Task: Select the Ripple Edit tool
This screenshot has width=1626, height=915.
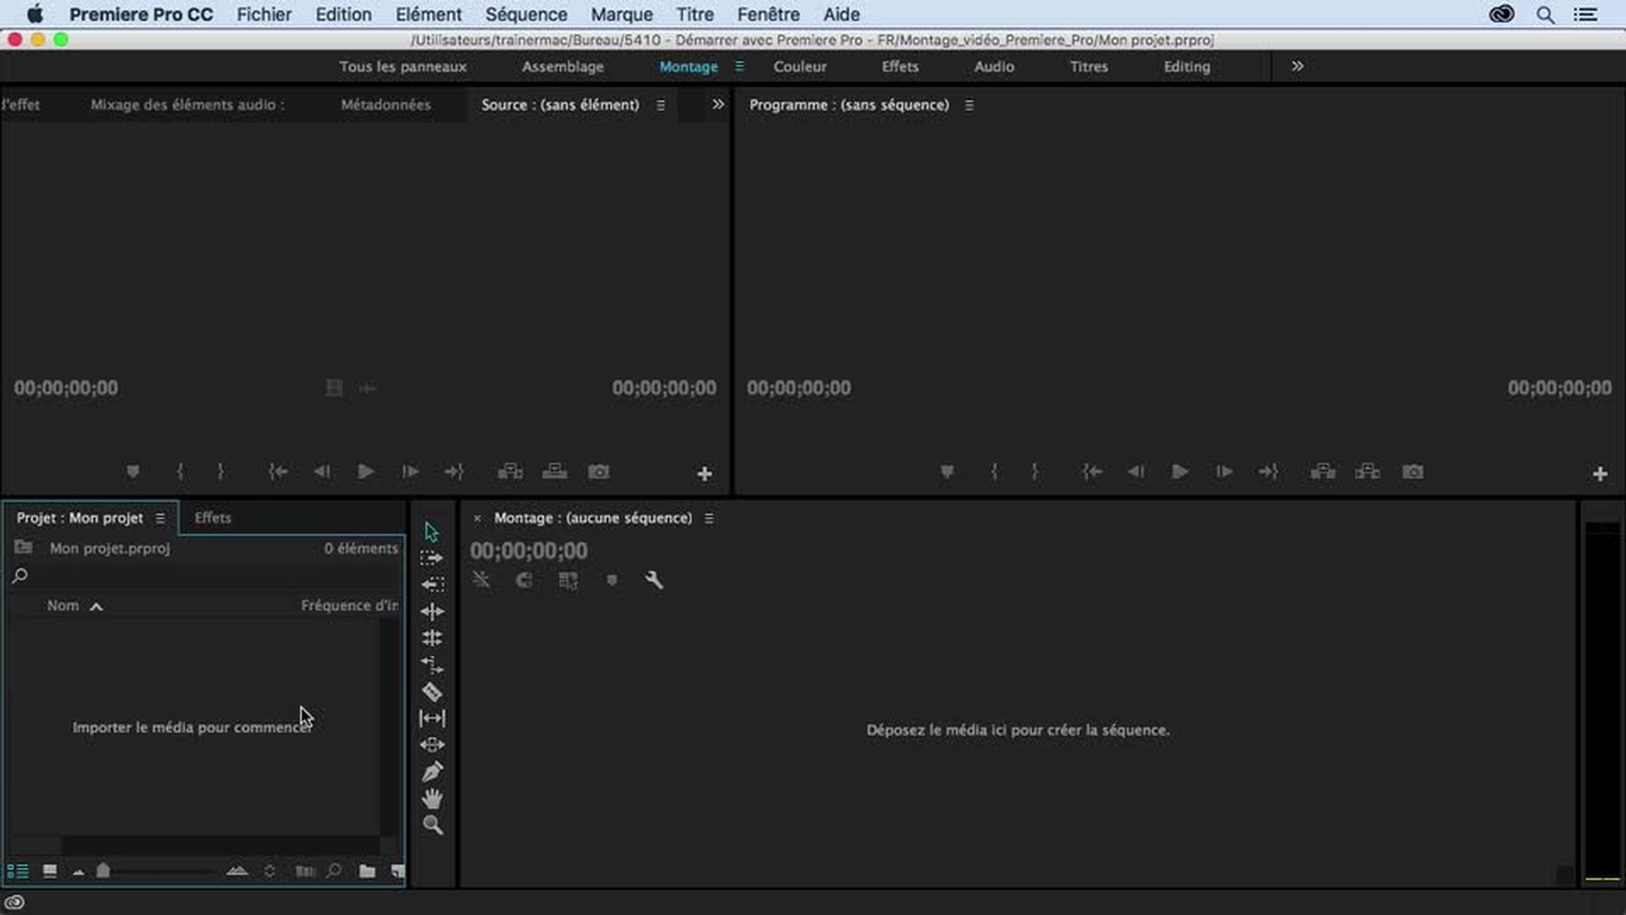Action: pos(432,611)
